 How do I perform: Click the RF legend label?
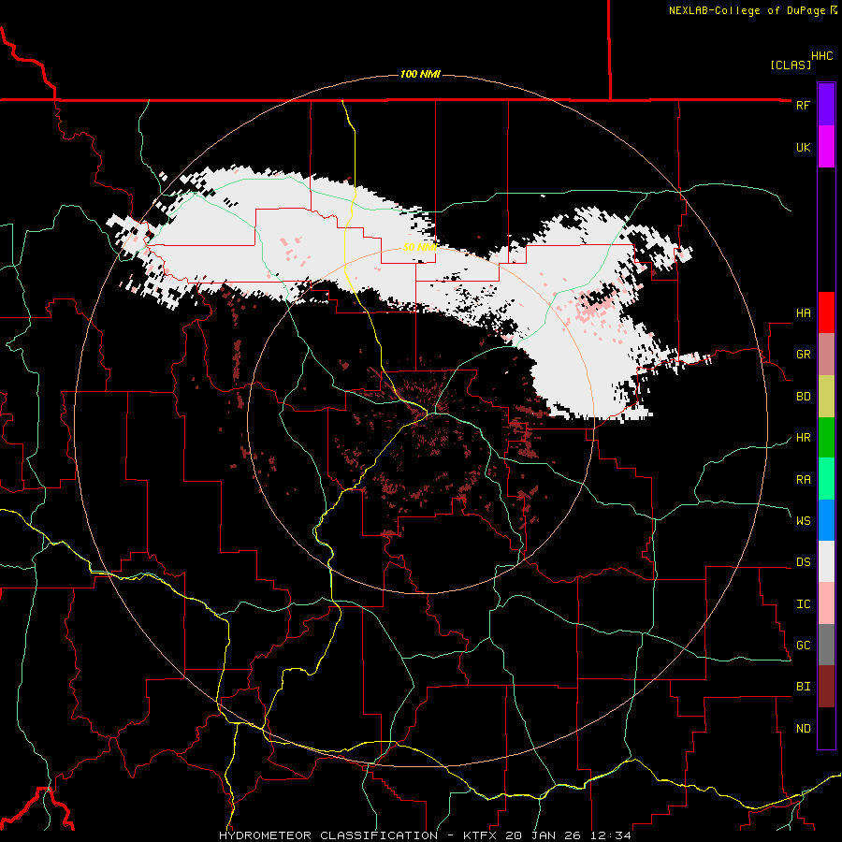tap(803, 105)
